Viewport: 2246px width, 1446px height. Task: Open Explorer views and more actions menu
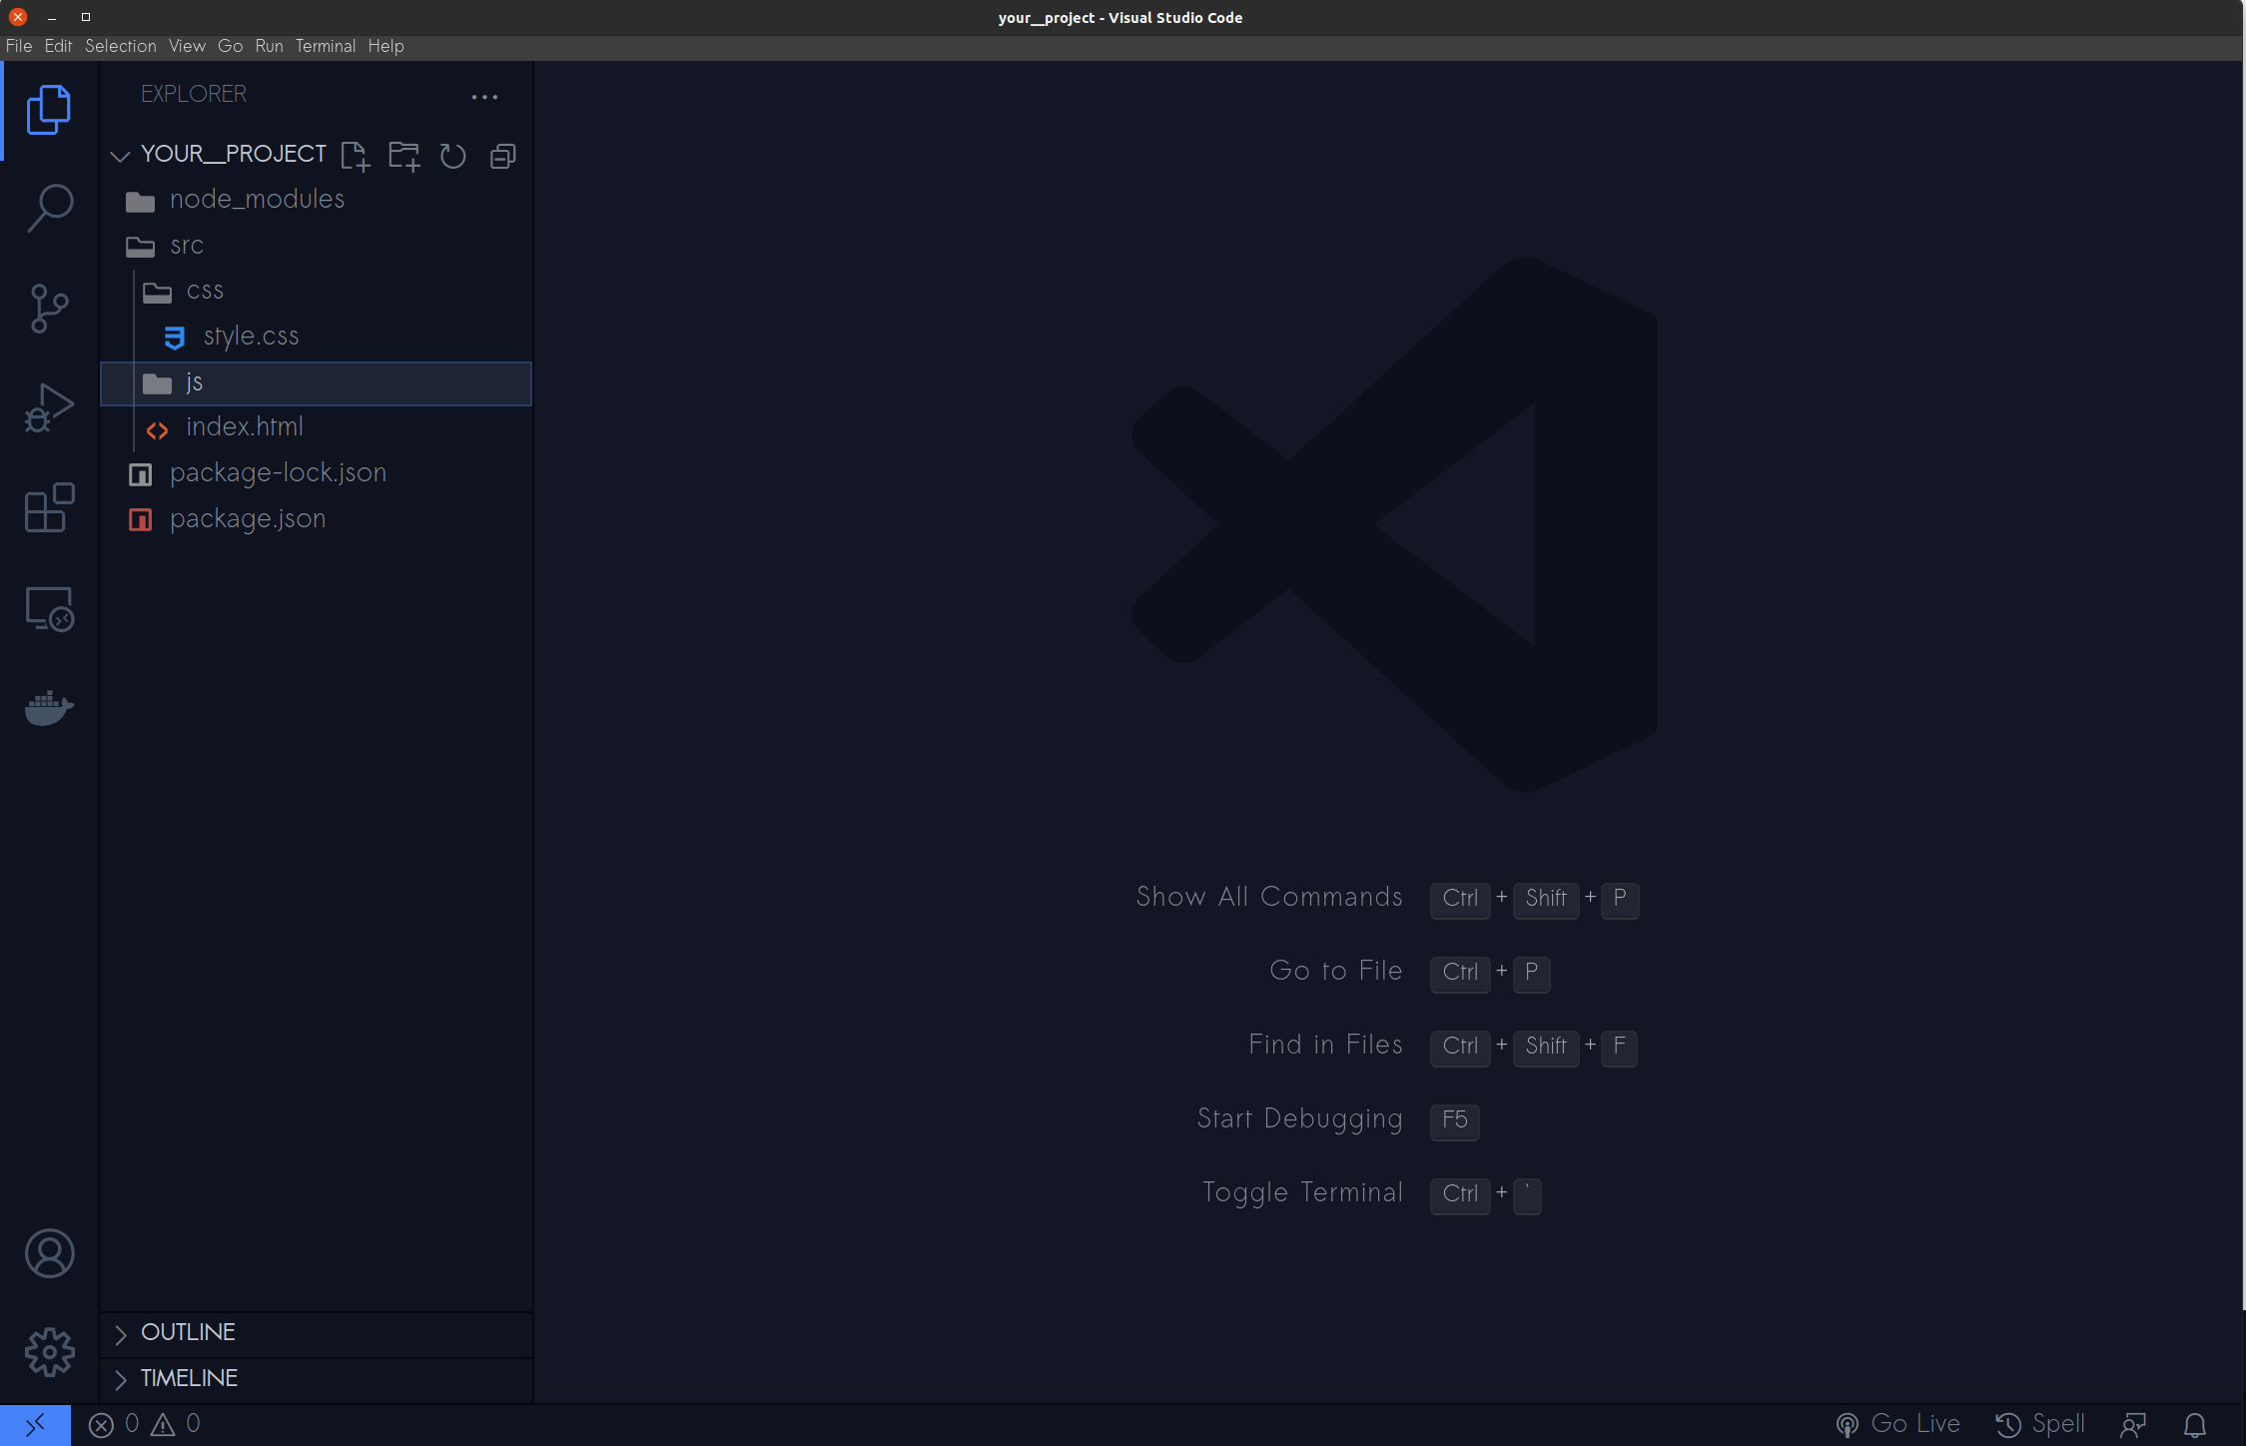coord(484,97)
